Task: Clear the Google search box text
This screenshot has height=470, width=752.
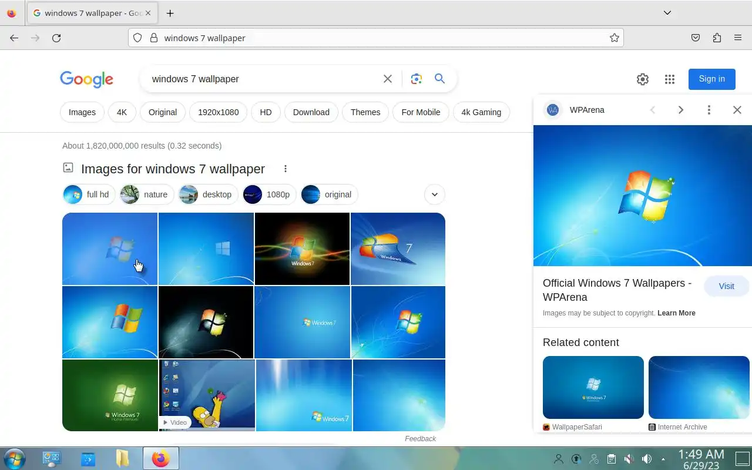Action: pyautogui.click(x=388, y=79)
